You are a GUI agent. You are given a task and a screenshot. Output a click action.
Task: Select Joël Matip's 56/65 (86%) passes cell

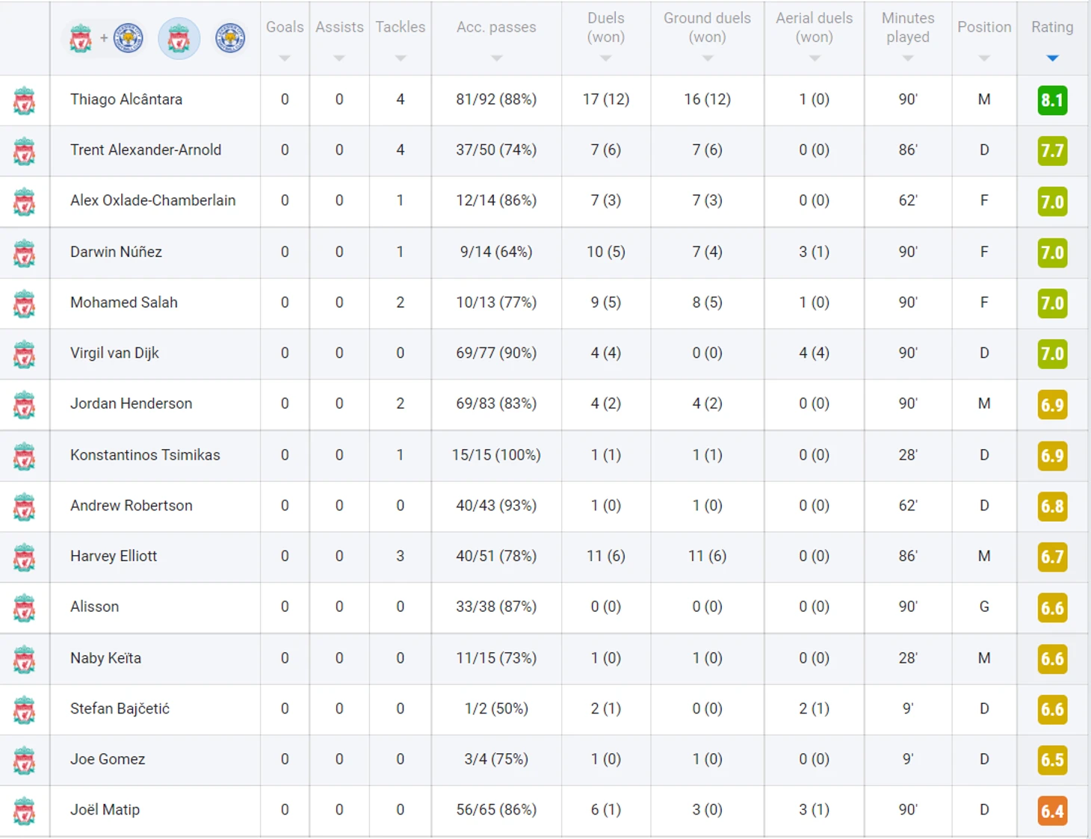[496, 810]
